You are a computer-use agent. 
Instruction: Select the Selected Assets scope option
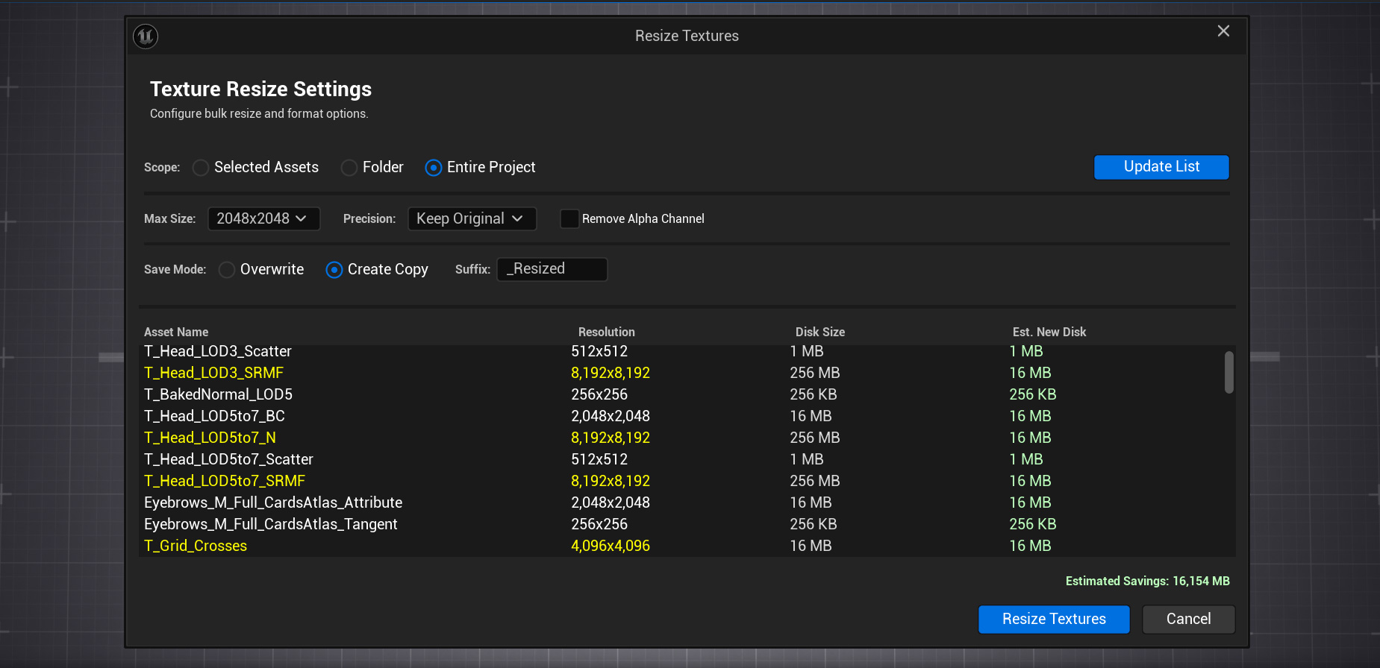[255, 168]
